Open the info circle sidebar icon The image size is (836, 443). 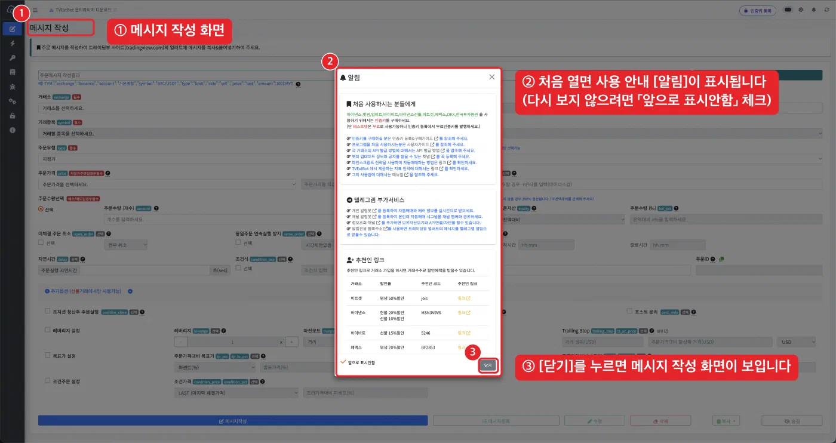(x=13, y=130)
